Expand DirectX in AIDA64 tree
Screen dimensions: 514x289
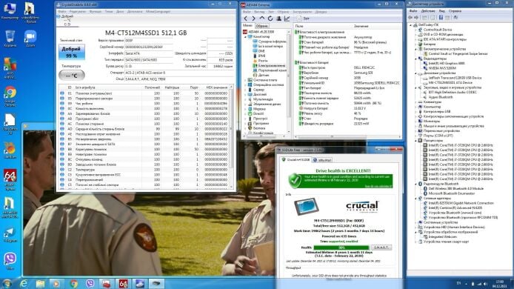pyautogui.click(x=245, y=113)
